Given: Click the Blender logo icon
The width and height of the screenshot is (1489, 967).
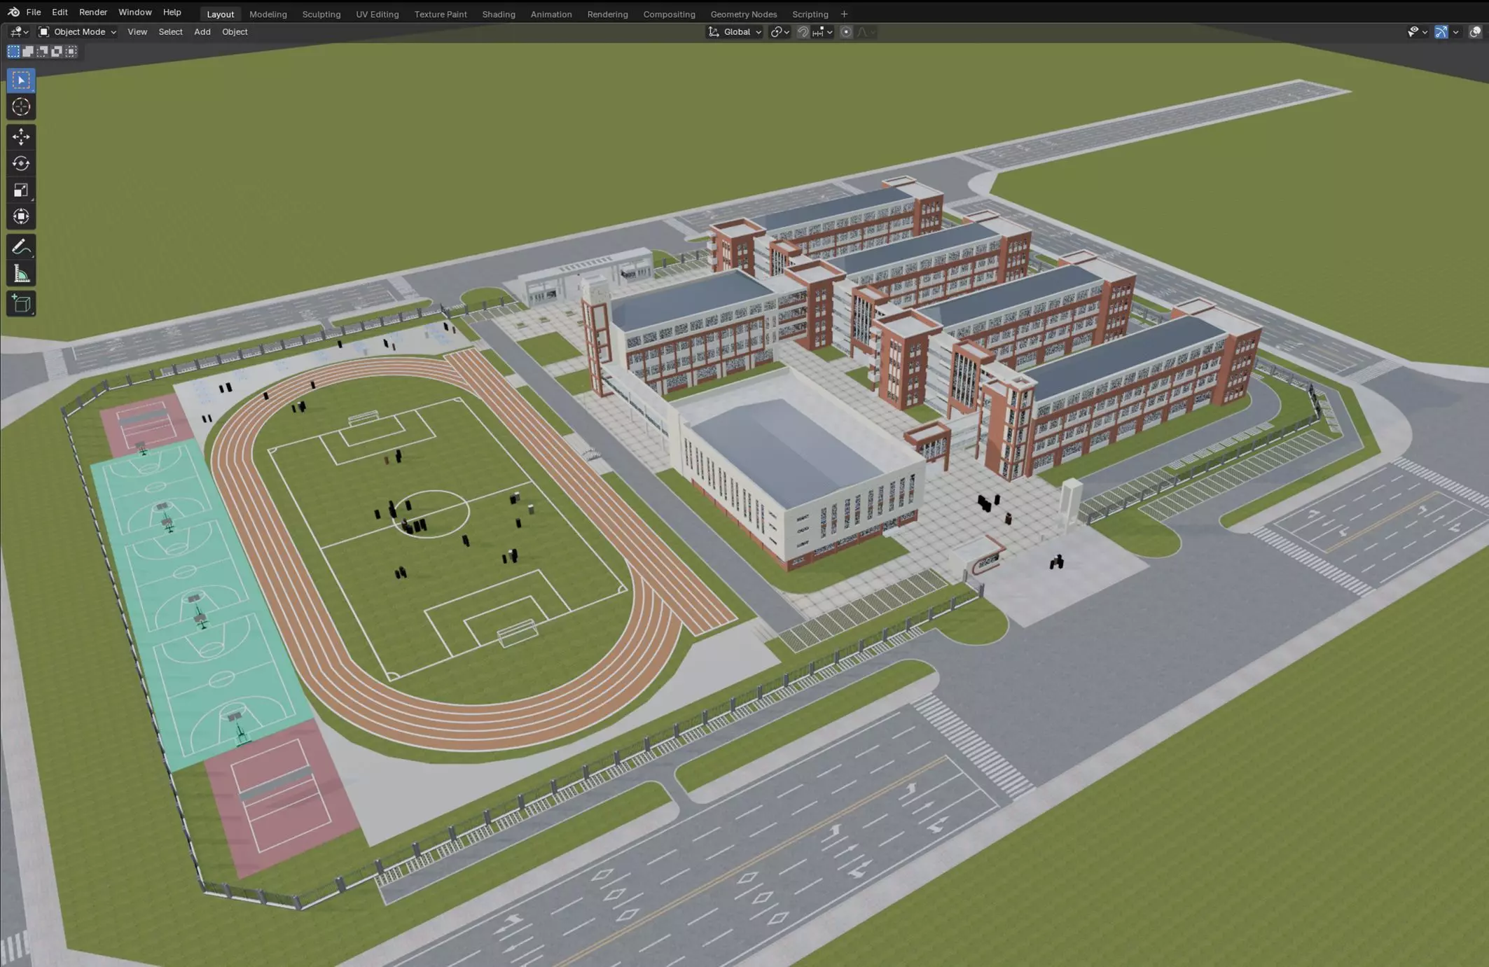Looking at the screenshot, I should (x=13, y=12).
